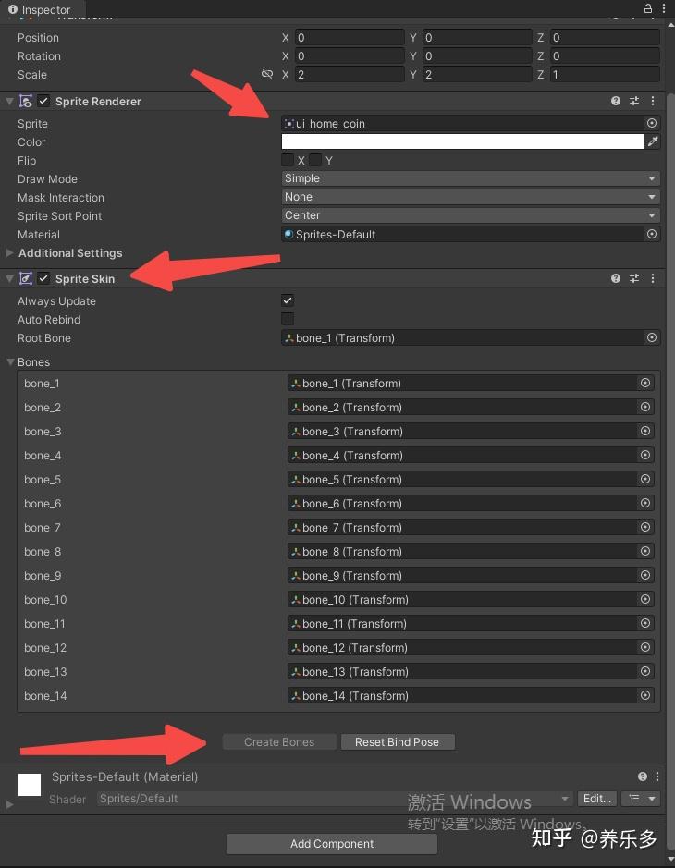The image size is (675, 868).
Task: Open Sprite Renderer more options menu
Action: (x=653, y=101)
